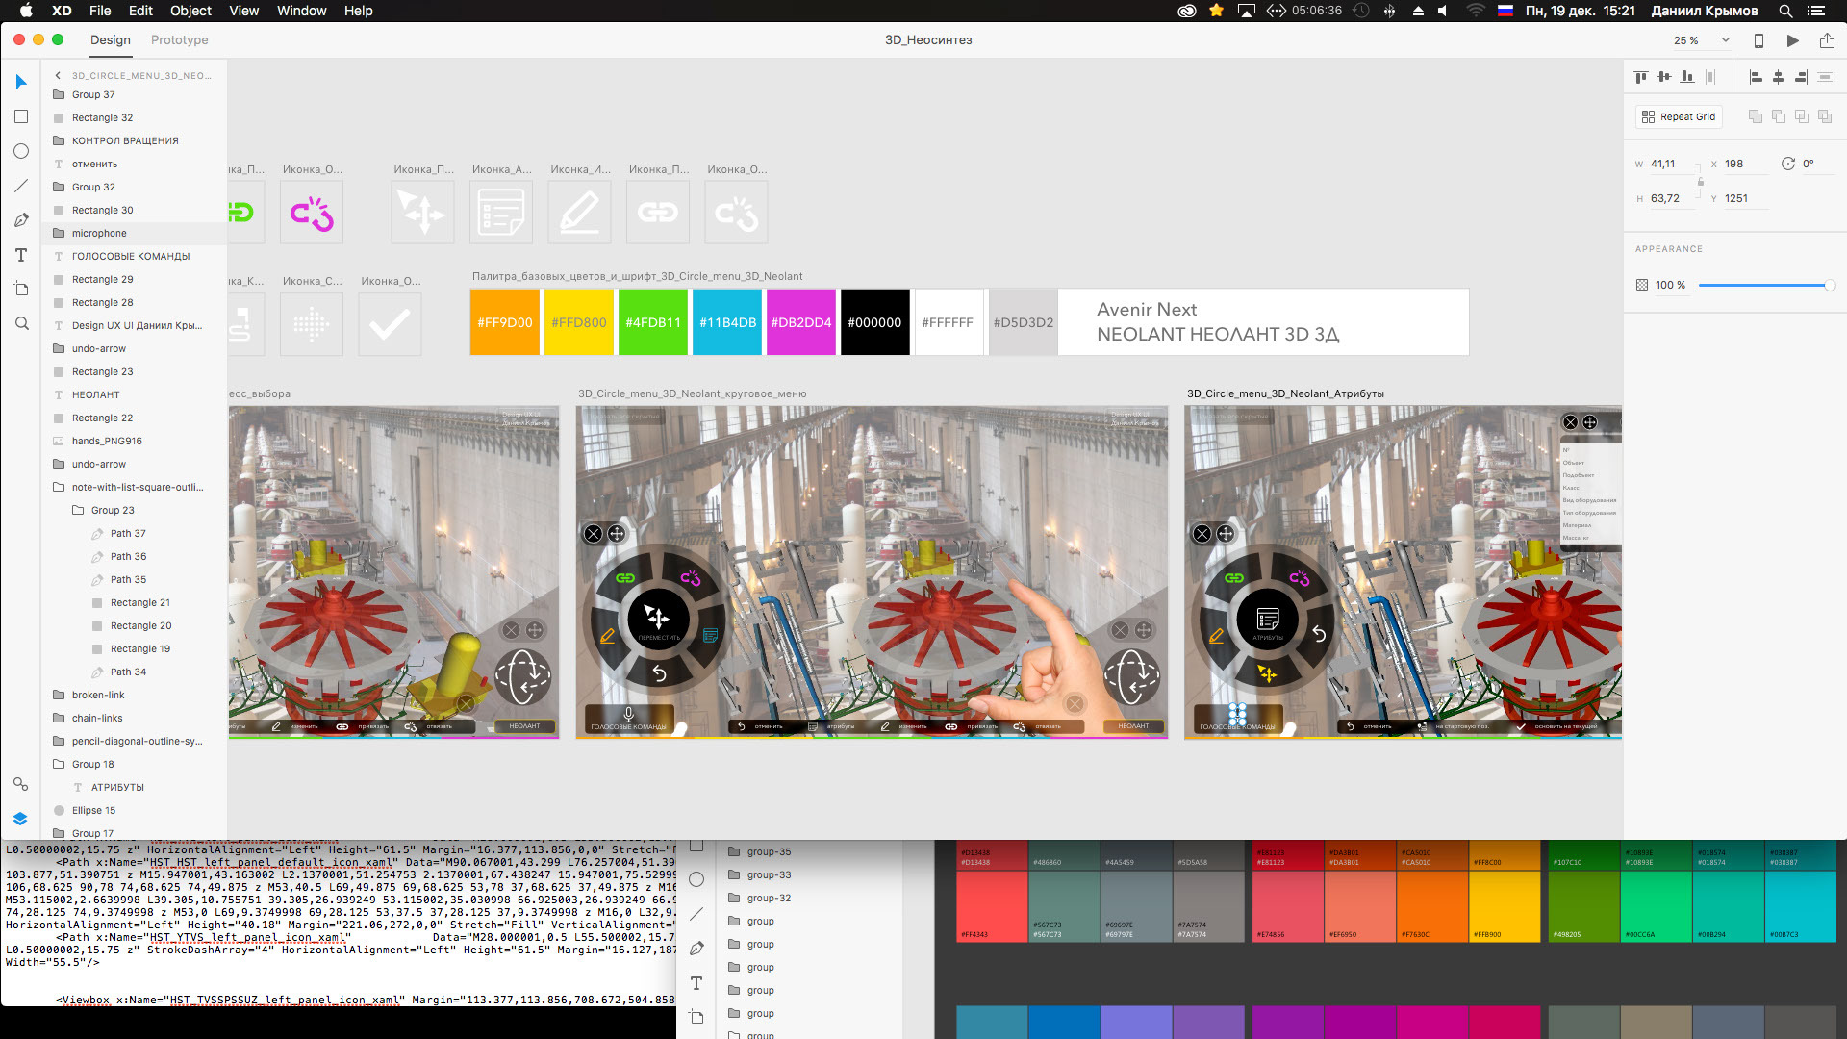Expand the КОНТРОЛ ВРАЩЕНИЯ folder
The width and height of the screenshot is (1847, 1039).
(x=59, y=140)
